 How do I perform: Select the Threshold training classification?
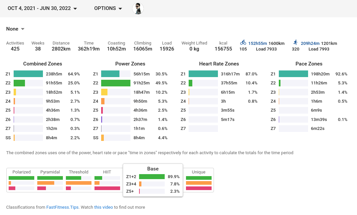point(79,180)
